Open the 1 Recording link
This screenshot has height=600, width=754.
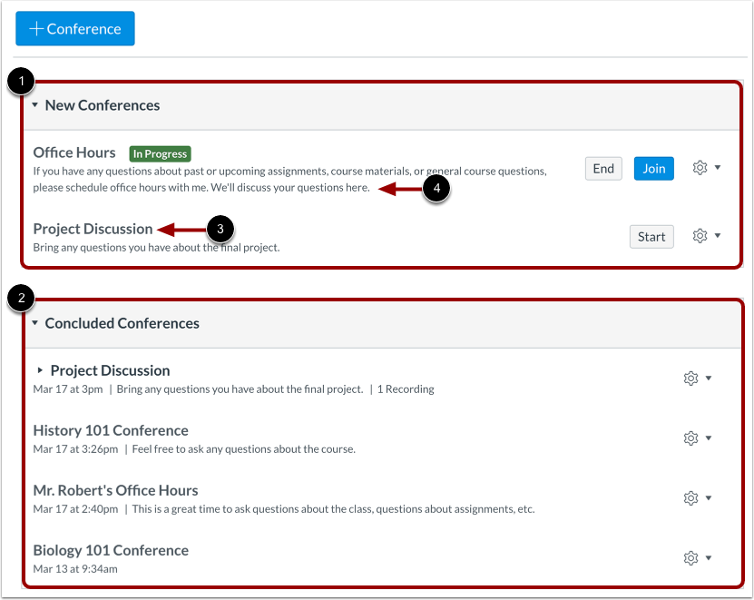click(406, 389)
